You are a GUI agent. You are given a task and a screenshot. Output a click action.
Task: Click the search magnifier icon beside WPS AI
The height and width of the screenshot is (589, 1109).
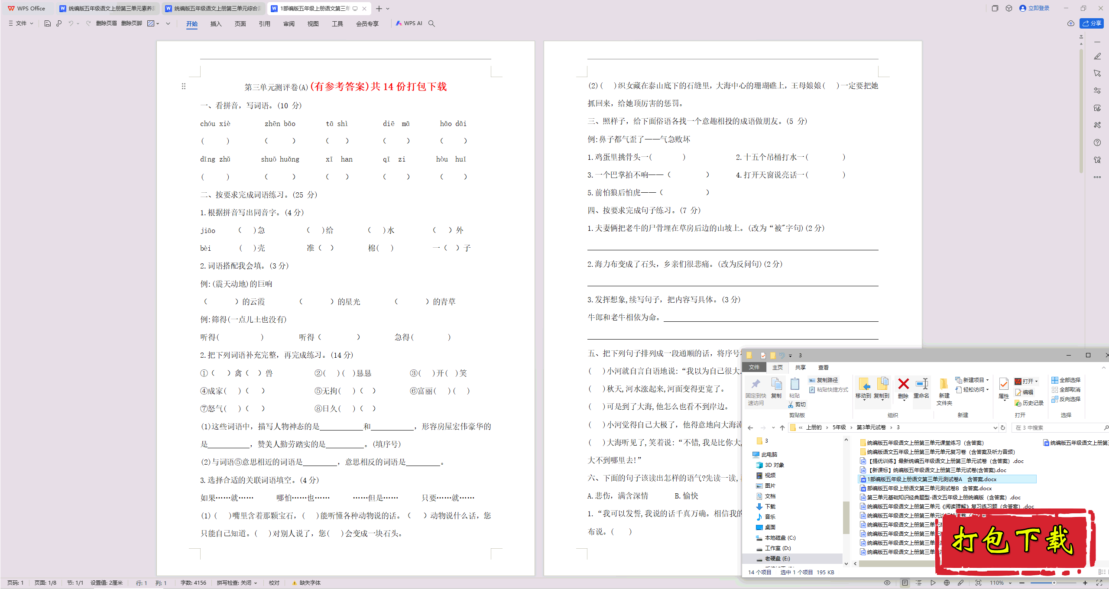[x=431, y=23]
